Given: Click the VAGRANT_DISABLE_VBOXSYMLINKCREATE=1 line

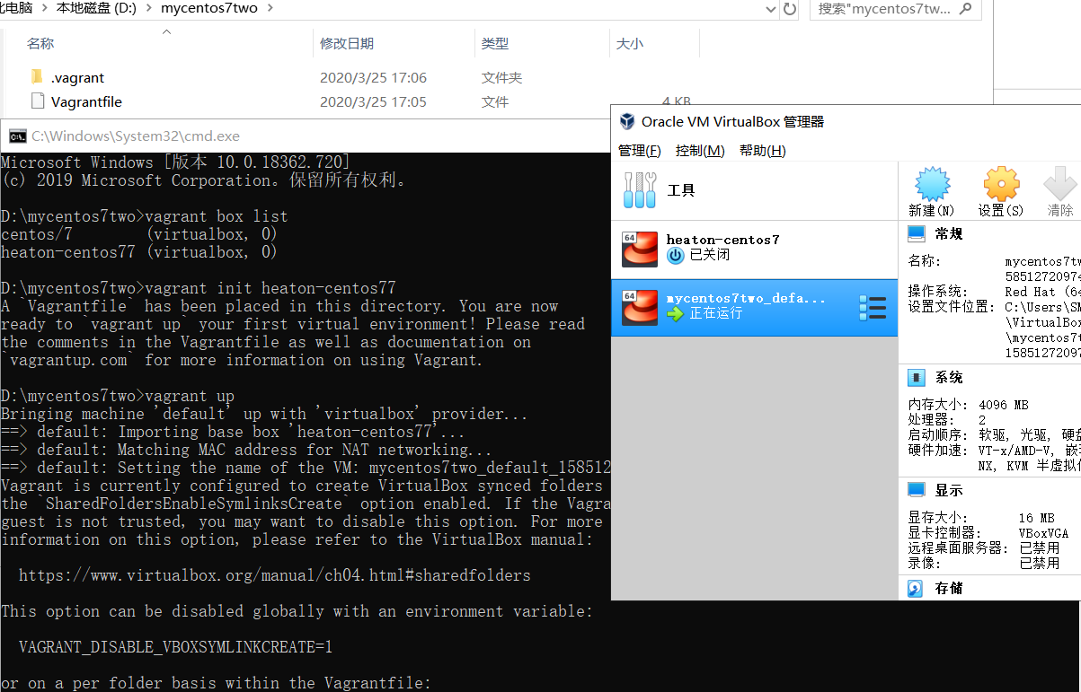Looking at the screenshot, I should tap(175, 647).
